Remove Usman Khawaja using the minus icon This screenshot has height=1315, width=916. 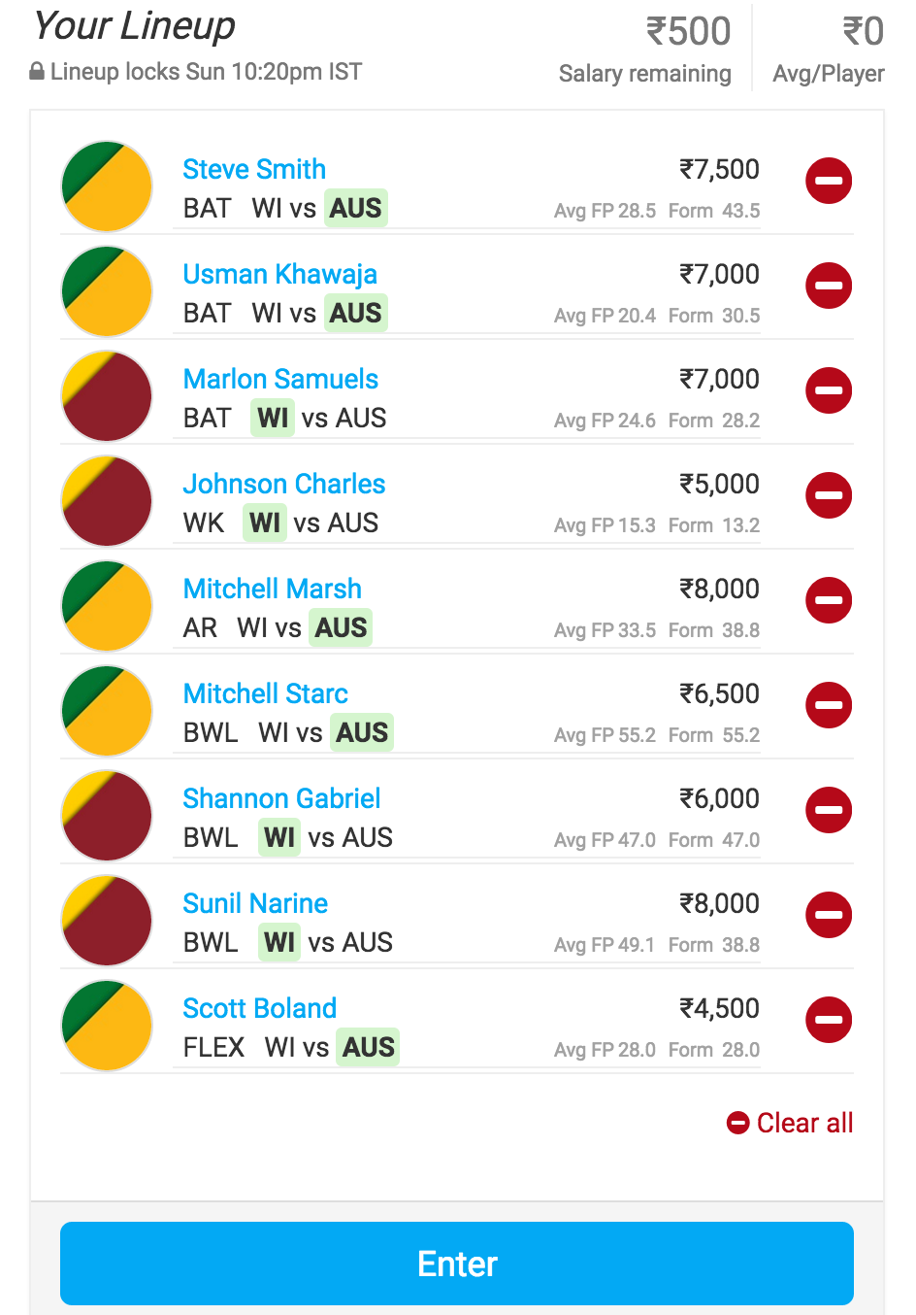(829, 286)
